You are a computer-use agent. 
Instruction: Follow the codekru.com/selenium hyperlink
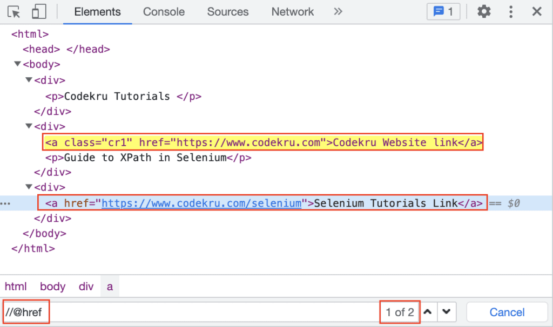point(200,203)
